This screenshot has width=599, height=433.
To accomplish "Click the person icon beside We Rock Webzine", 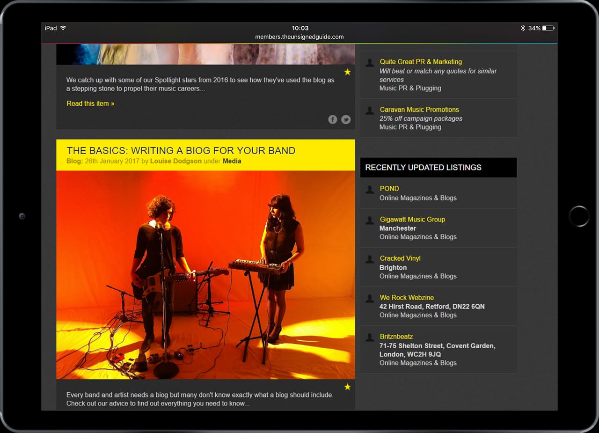I will click(x=370, y=298).
